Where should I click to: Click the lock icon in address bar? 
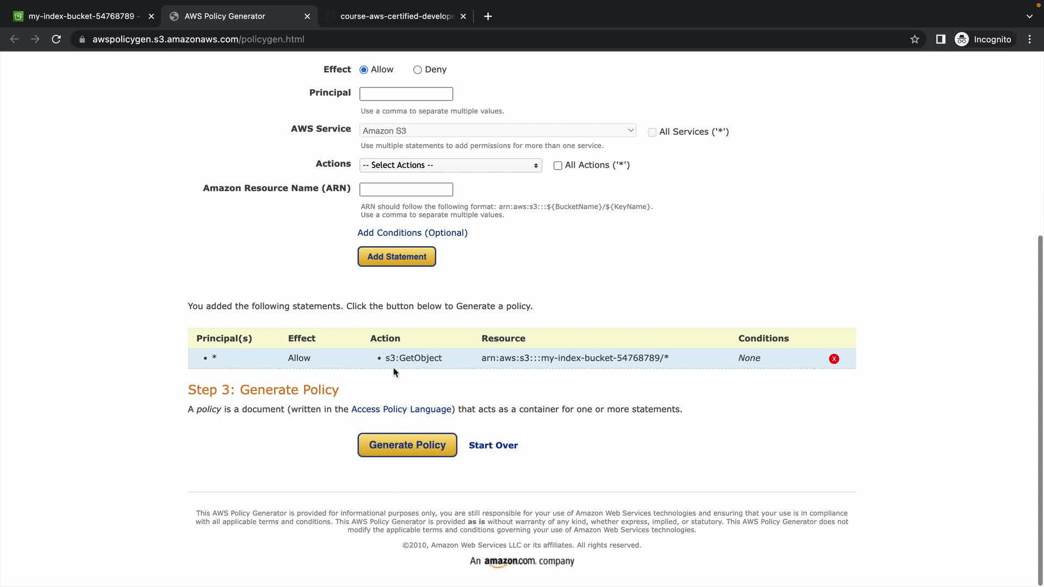[82, 39]
